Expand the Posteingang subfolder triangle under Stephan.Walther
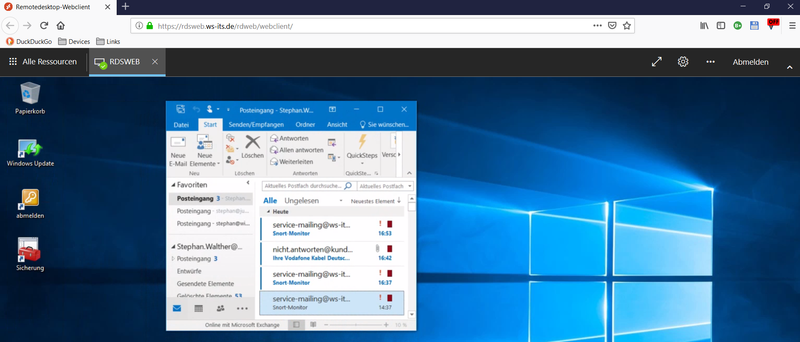The width and height of the screenshot is (800, 342). [x=173, y=259]
